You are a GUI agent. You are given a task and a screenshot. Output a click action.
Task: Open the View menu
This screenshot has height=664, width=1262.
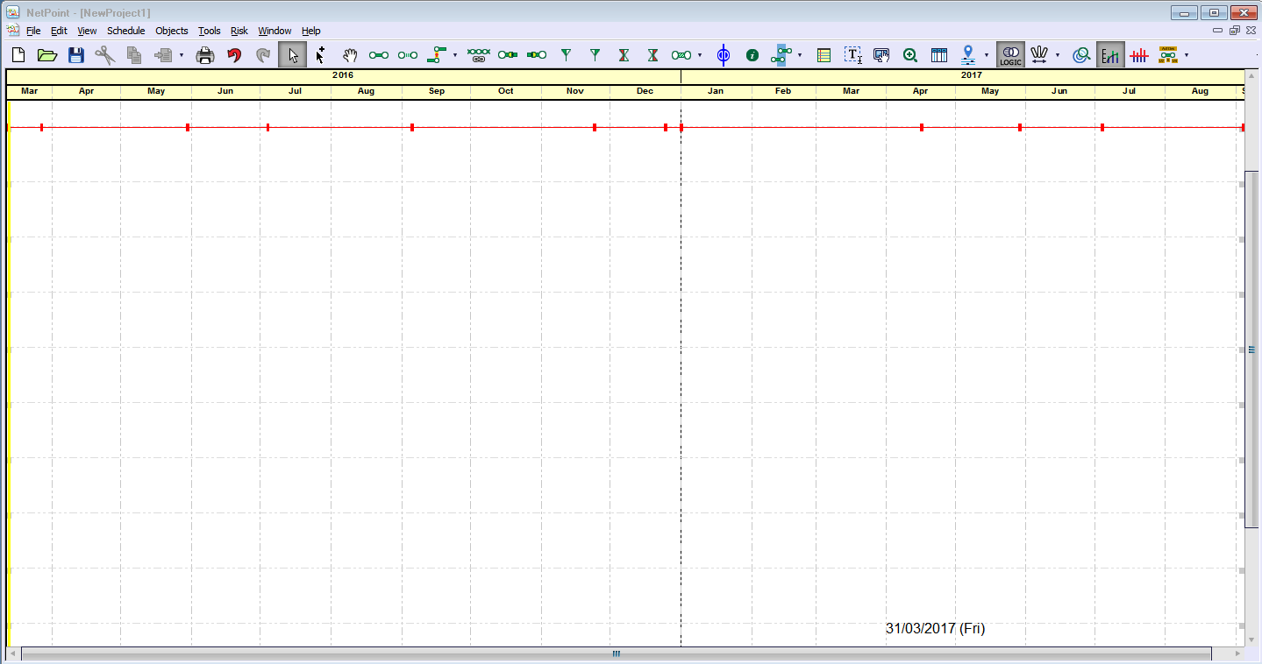click(87, 31)
